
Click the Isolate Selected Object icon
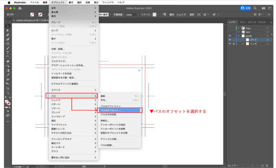199,15
